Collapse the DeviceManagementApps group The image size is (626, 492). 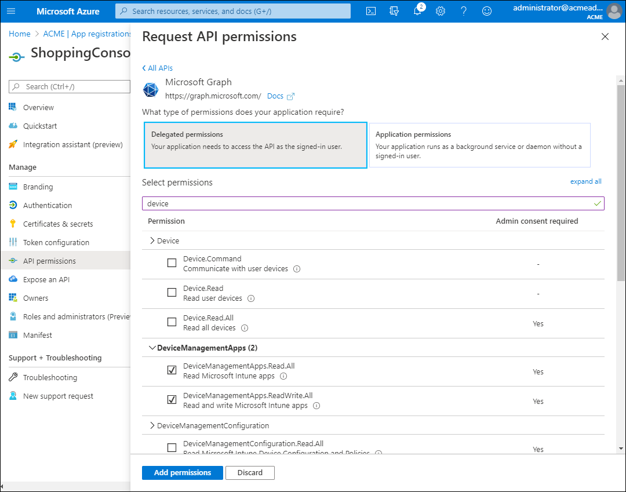point(152,348)
